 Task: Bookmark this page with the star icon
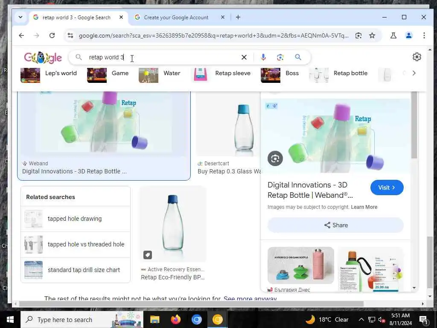(x=372, y=35)
